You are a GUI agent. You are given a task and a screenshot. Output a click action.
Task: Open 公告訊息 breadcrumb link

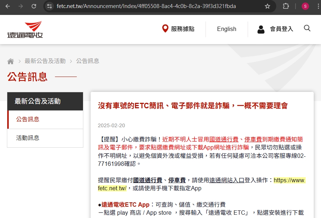coord(88,61)
